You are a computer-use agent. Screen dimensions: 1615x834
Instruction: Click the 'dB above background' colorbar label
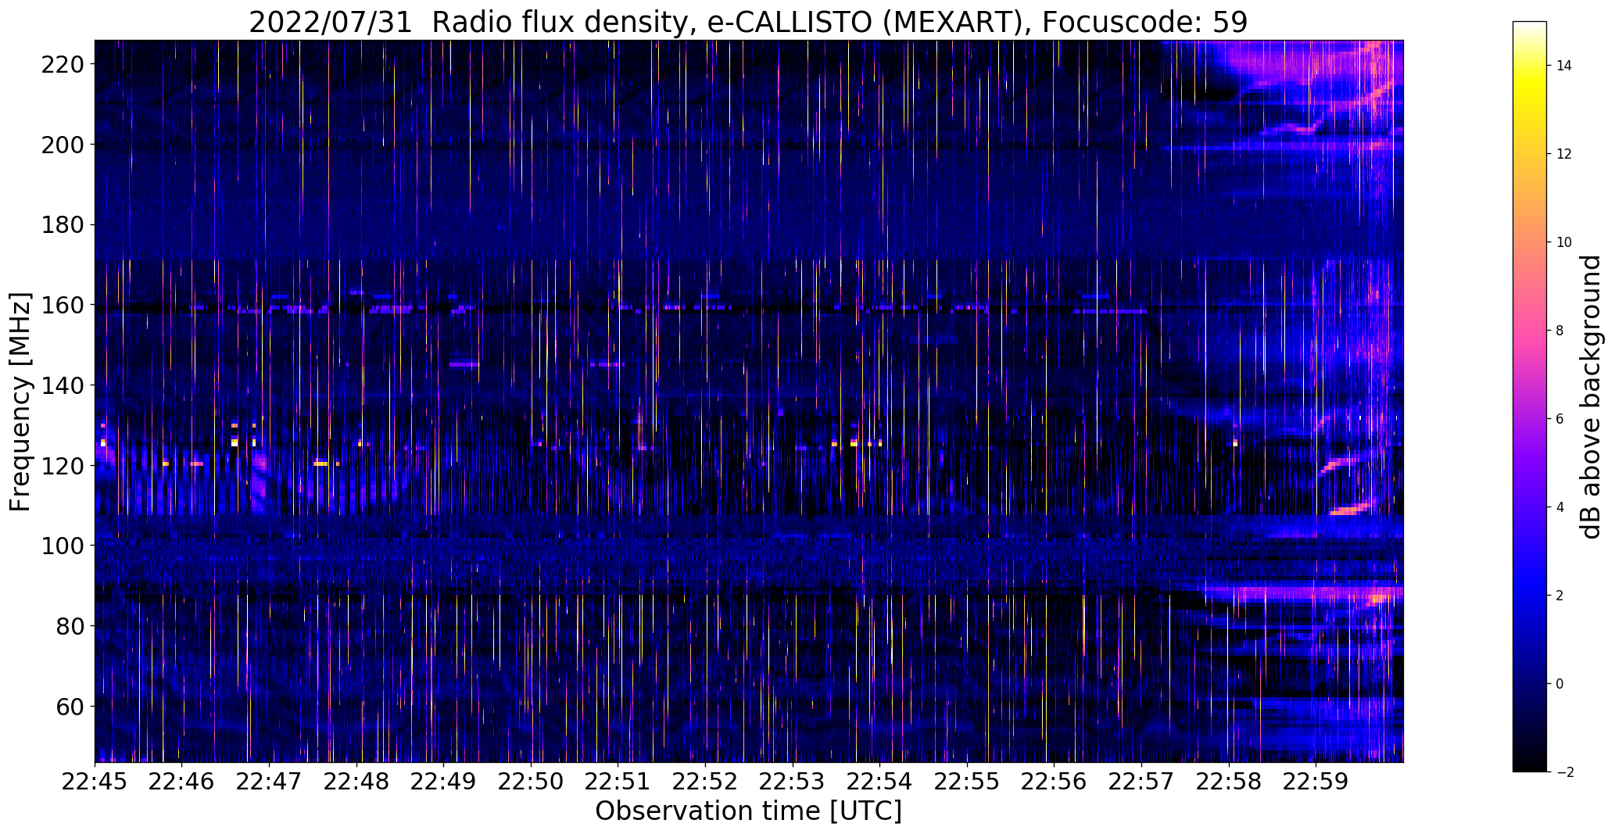pyautogui.click(x=1590, y=396)
